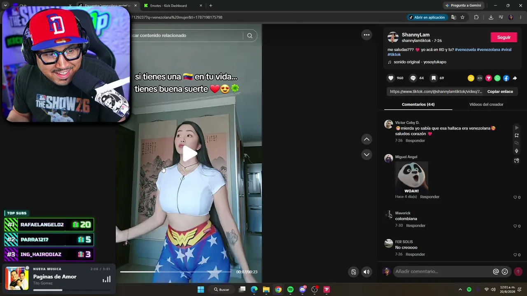Open the emoji picker in comment box
527x296 pixels.
[x=505, y=271]
